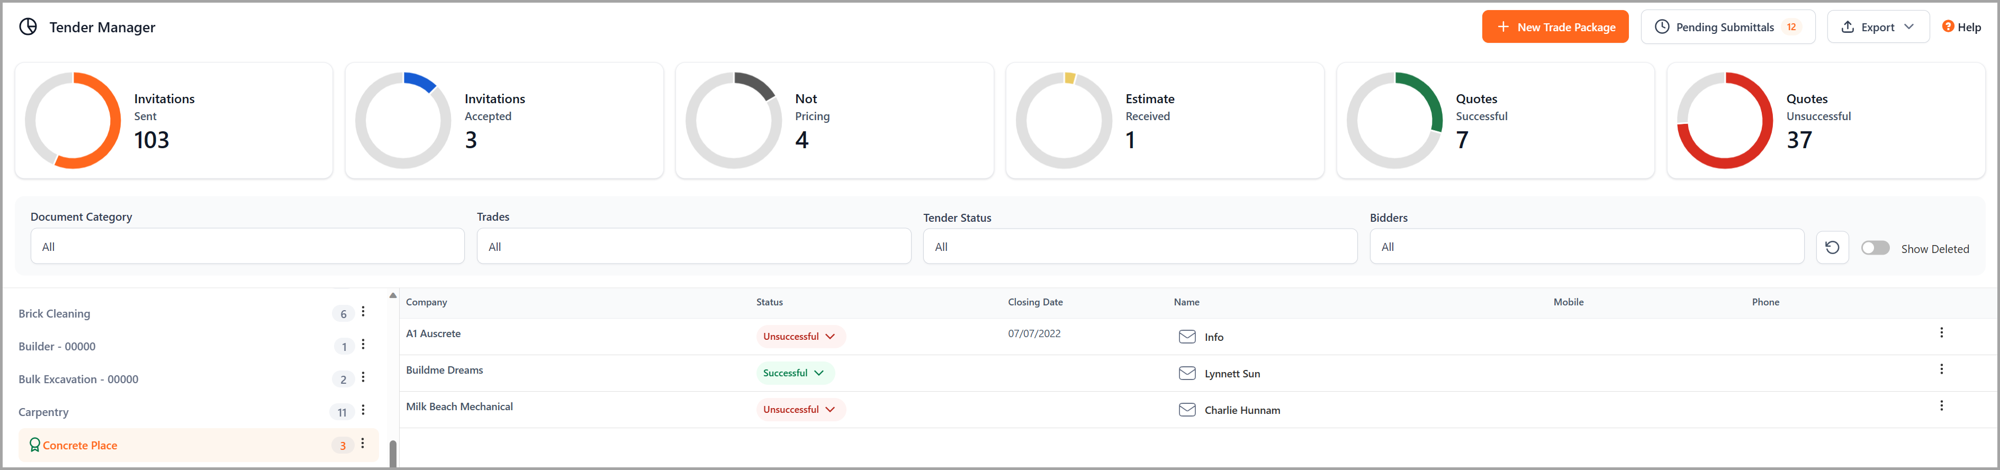
Task: Click the Estimate Received yellow donut chart
Action: click(1064, 121)
